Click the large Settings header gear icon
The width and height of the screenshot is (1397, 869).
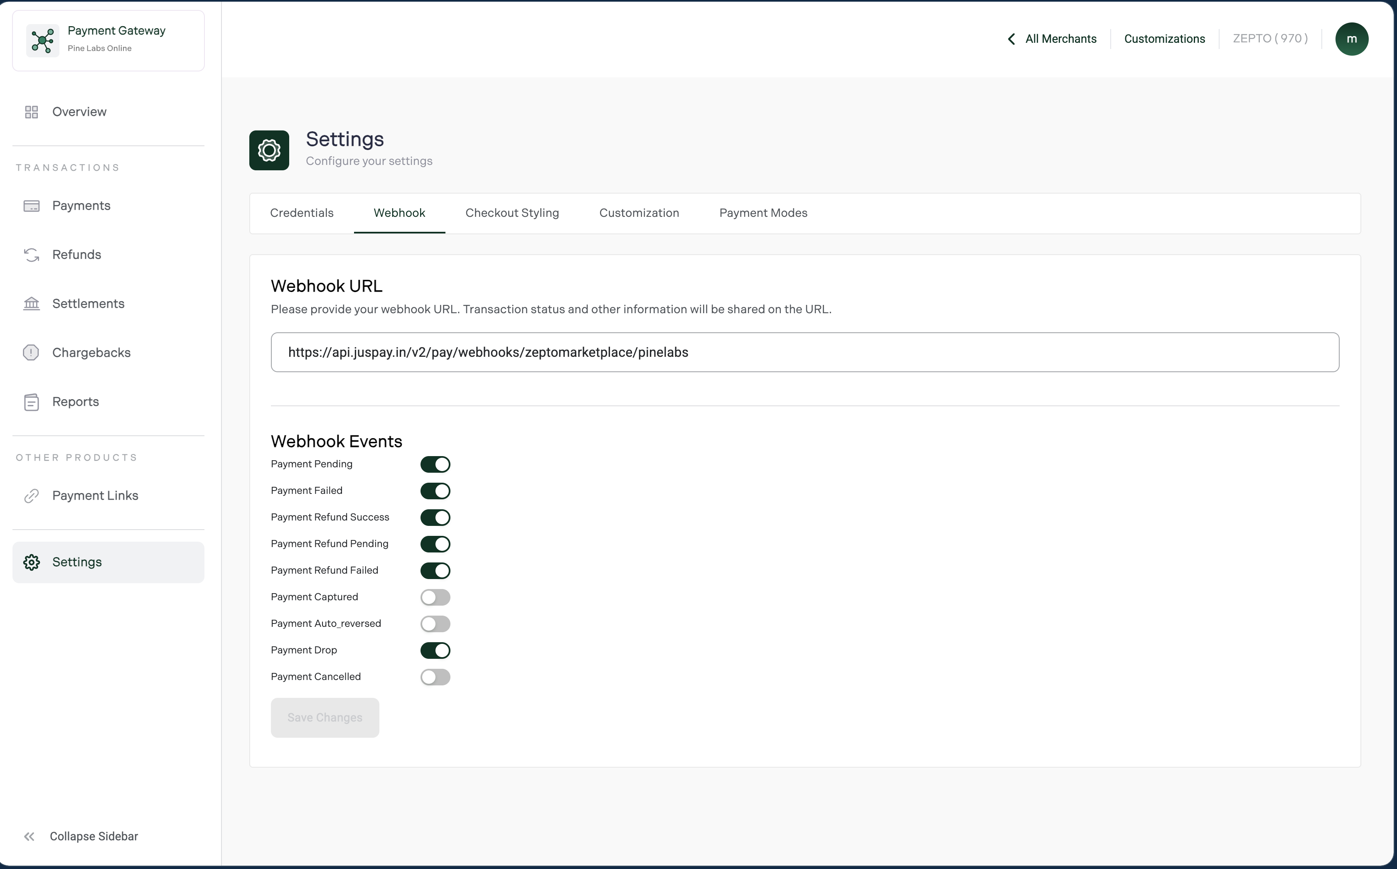pos(269,150)
